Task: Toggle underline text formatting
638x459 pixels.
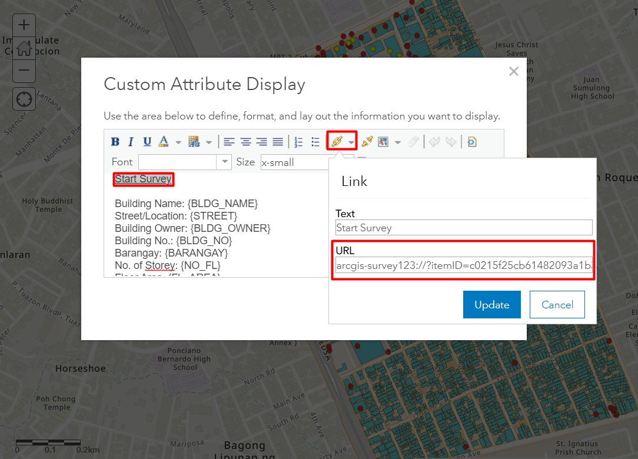Action: [147, 142]
